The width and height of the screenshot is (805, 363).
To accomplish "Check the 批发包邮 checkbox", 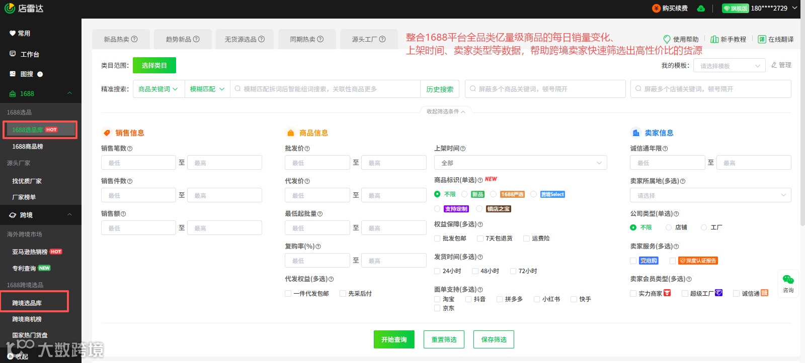I will point(437,238).
